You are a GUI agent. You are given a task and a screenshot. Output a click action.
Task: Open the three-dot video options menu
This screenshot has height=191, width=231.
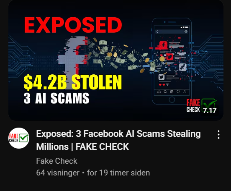(x=218, y=134)
